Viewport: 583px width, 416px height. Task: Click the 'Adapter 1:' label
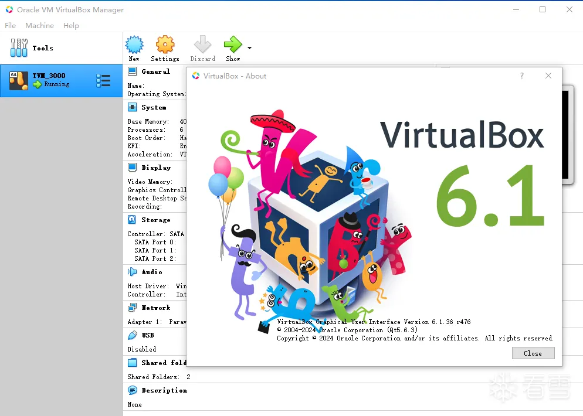(x=145, y=322)
